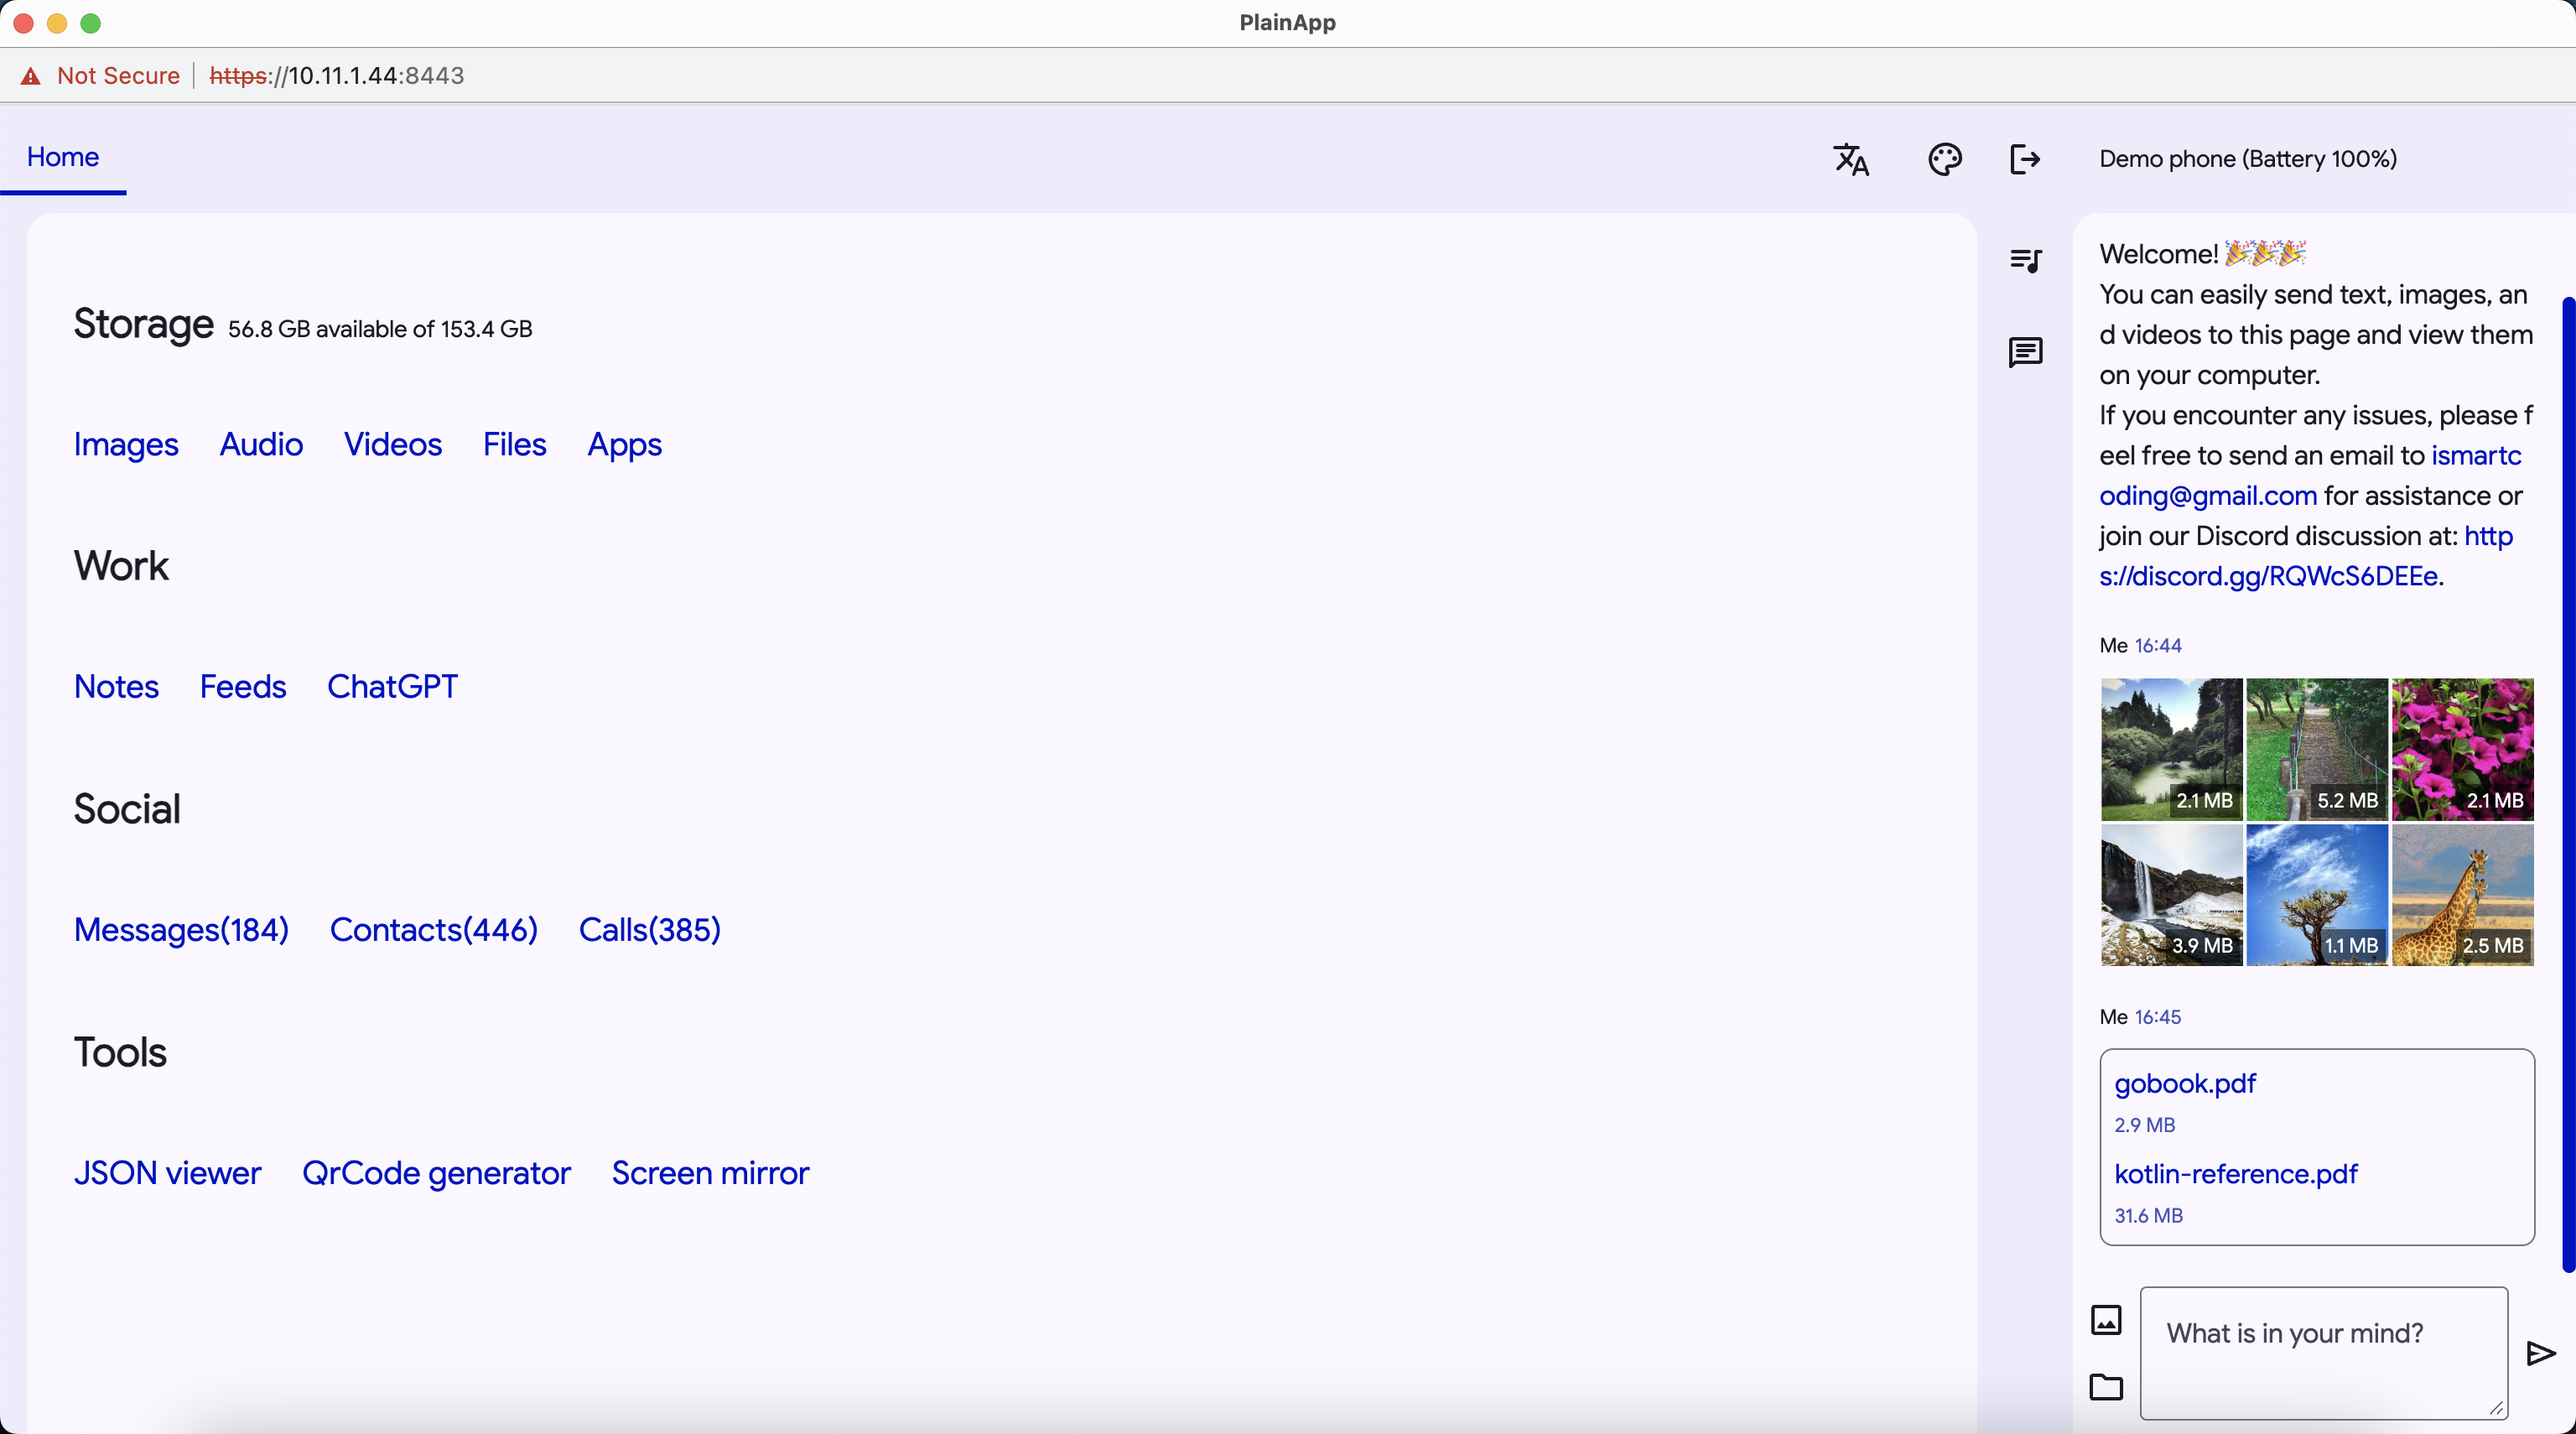Open the waterfall photo thumbnail

(x=2171, y=895)
